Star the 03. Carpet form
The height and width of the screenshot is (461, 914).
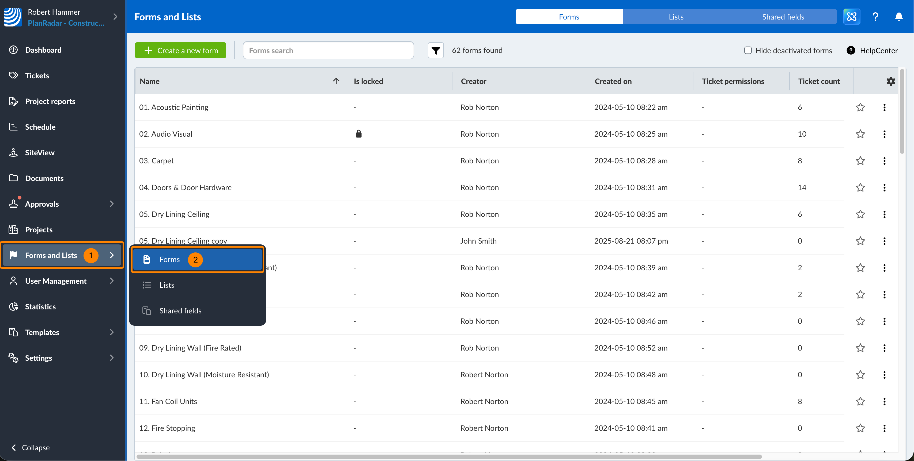pos(860,161)
